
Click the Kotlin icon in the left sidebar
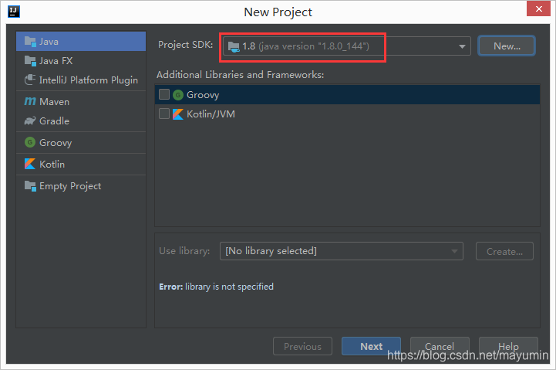(30, 164)
